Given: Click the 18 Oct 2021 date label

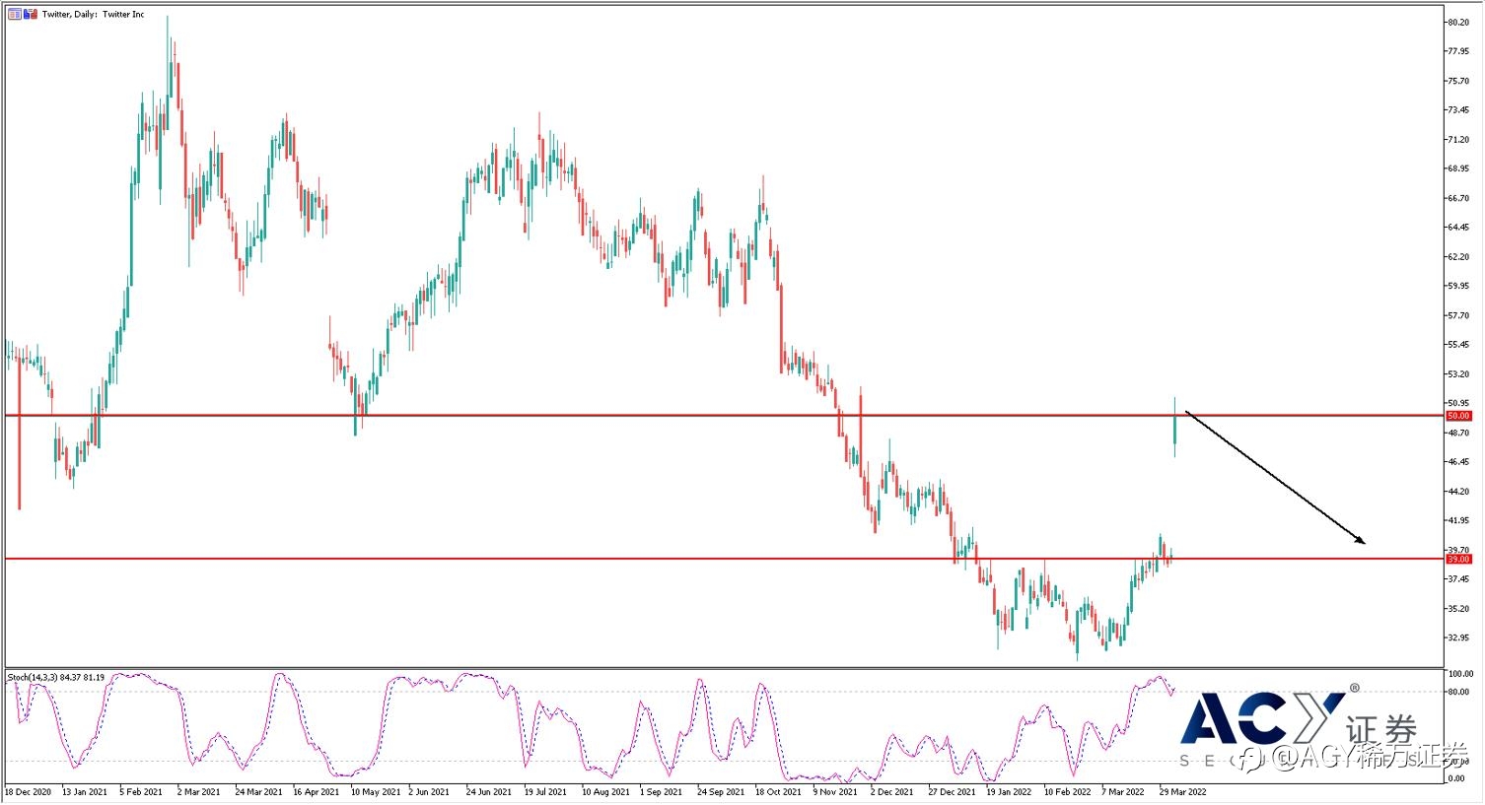Looking at the screenshot, I should click(778, 791).
